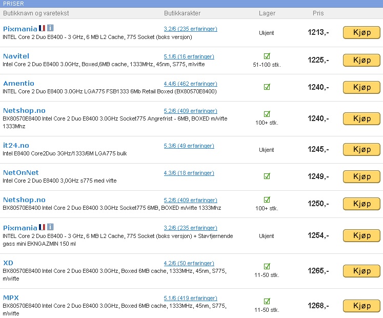Click Pris column header

point(318,13)
